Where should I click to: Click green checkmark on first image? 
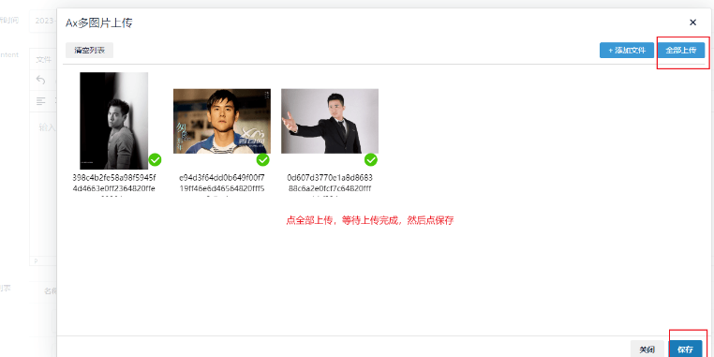point(156,160)
